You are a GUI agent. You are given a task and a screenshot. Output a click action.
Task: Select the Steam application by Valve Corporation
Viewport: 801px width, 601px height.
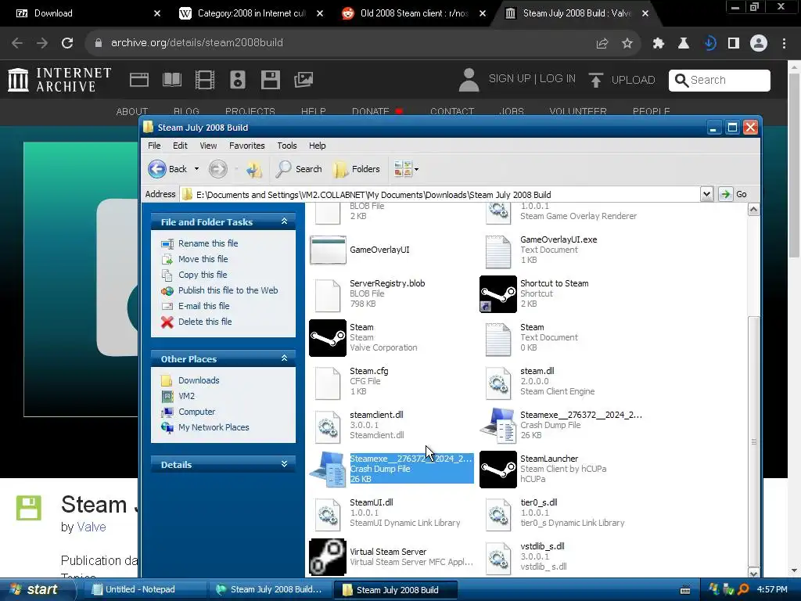click(328, 338)
